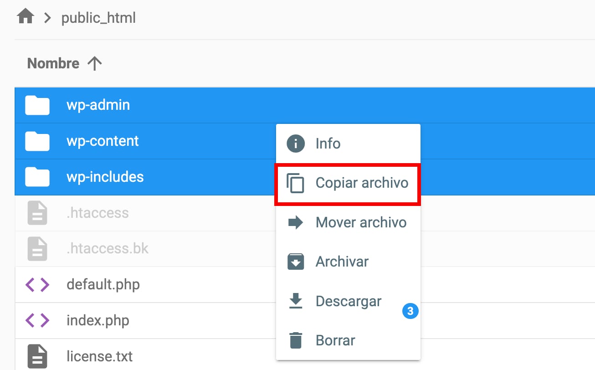This screenshot has width=595, height=370.
Task: Choose Borrar to delete selected items
Action: 335,340
